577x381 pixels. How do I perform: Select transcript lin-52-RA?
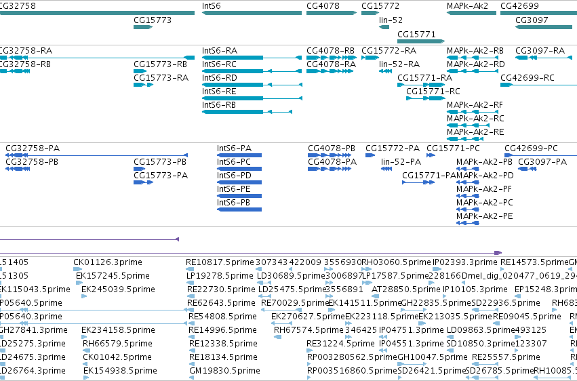[385, 71]
